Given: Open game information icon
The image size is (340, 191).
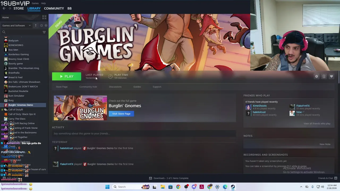Looking at the screenshot, I should coord(324,76).
